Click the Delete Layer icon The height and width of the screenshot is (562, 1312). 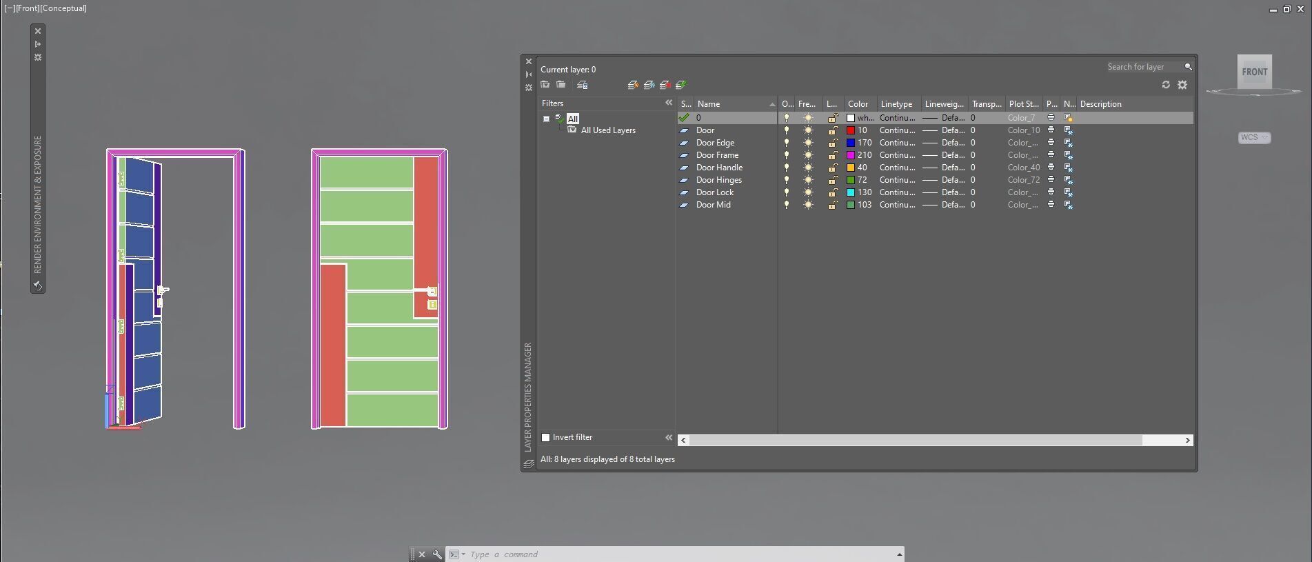click(x=665, y=85)
